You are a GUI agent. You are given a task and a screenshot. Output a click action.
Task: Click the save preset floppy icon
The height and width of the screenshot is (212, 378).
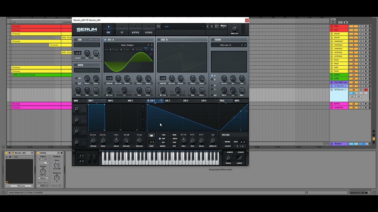click(x=158, y=26)
